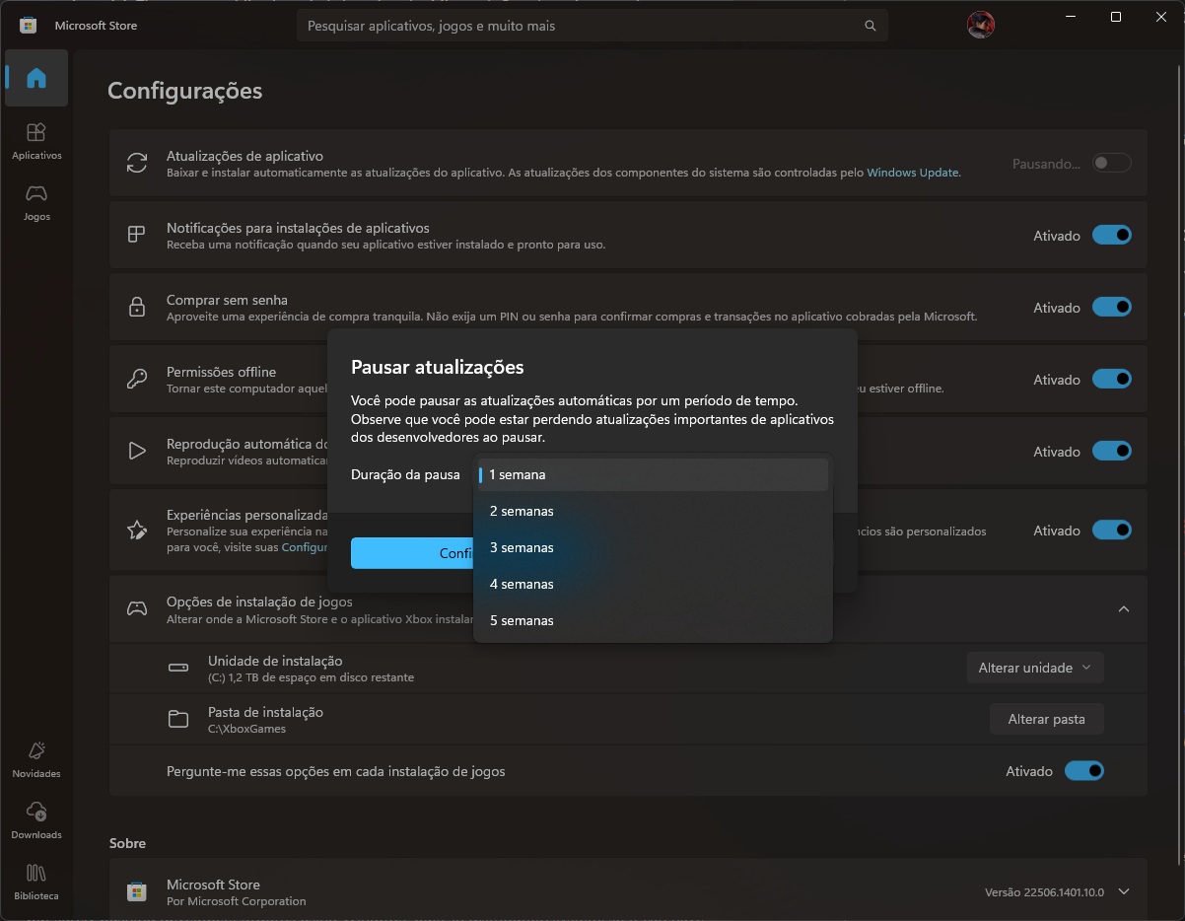Click the folder icon beside Pasta de instalação

click(x=178, y=719)
